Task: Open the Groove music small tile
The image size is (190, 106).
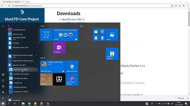Action: (102, 32)
